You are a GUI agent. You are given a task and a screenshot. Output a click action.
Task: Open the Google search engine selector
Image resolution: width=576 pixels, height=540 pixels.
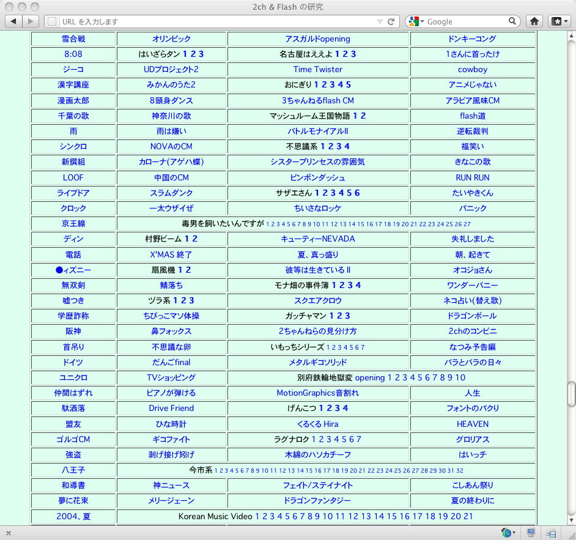point(416,21)
